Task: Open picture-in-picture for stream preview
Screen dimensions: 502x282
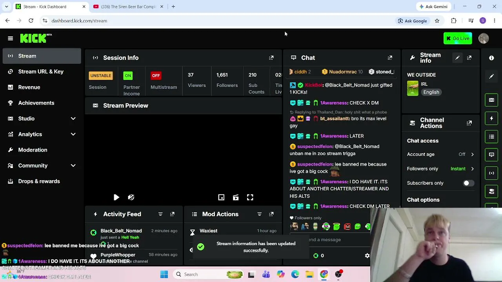Action: tap(221, 197)
